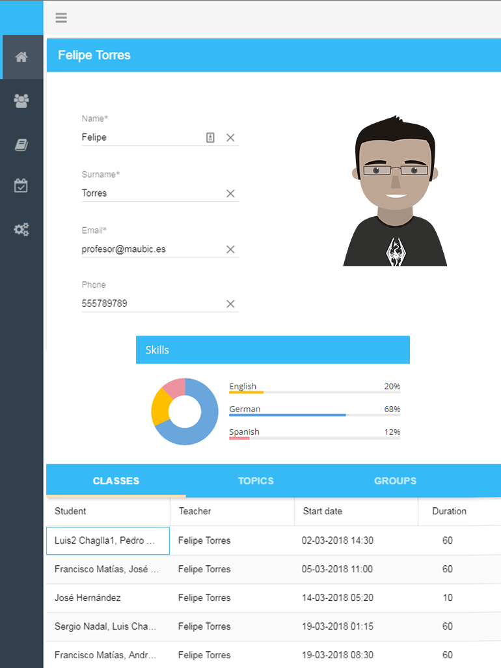Switch to the GROUPS tab

pyautogui.click(x=395, y=481)
